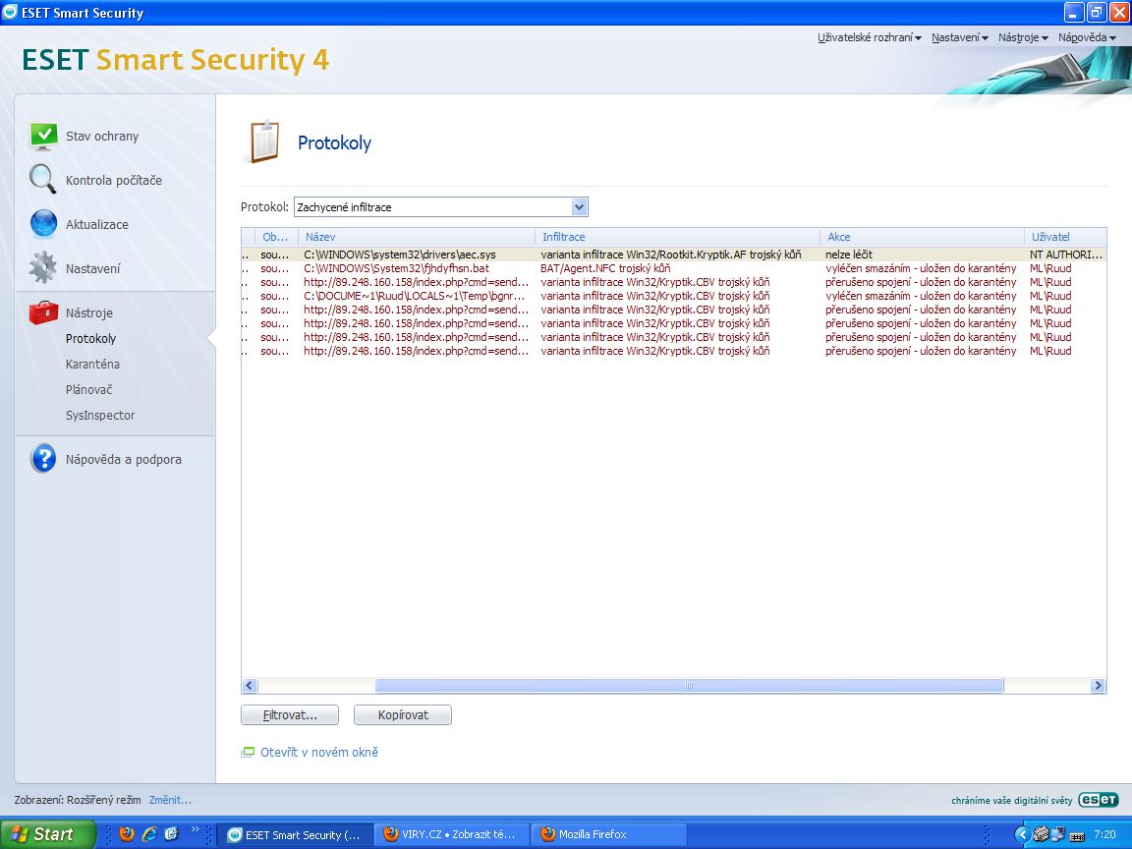Viewport: 1132px width, 849px height.
Task: Expand the Protokol dropdown list
Action: coord(579,207)
